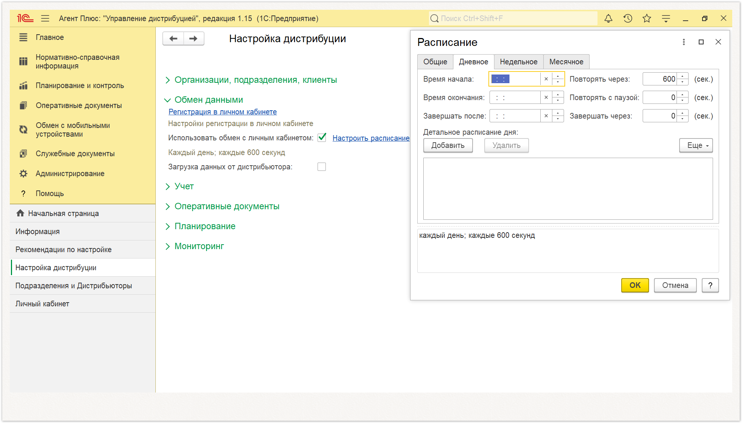
Task: Click Администрирование gear icon
Action: 23,173
